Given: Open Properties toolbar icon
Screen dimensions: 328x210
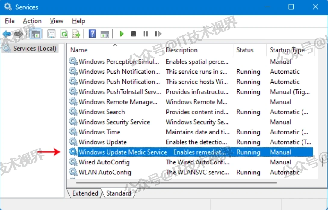Looking at the screenshot, I should [x=51, y=34].
